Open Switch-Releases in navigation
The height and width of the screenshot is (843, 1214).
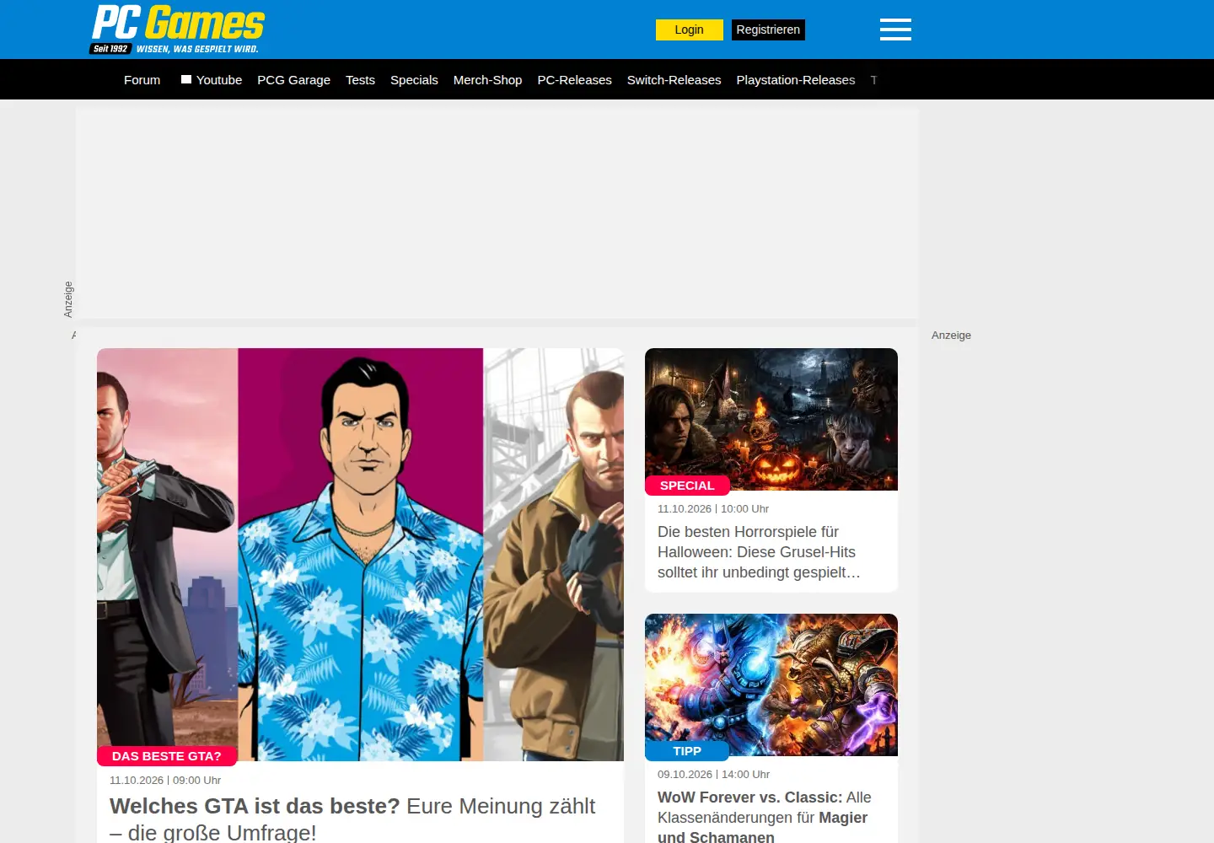pyautogui.click(x=674, y=80)
